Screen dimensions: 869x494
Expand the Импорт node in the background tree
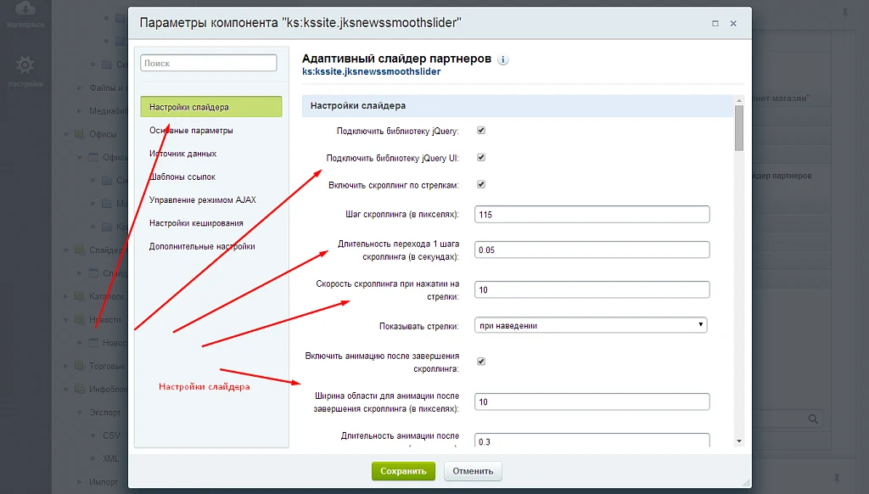point(79,482)
